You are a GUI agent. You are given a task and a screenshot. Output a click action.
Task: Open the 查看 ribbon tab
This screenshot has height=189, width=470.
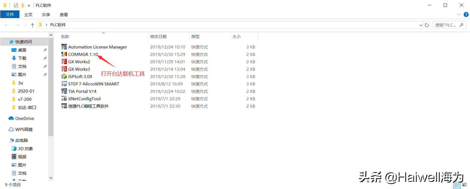point(64,15)
